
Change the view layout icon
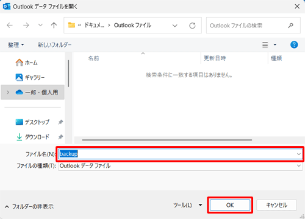tap(265, 44)
